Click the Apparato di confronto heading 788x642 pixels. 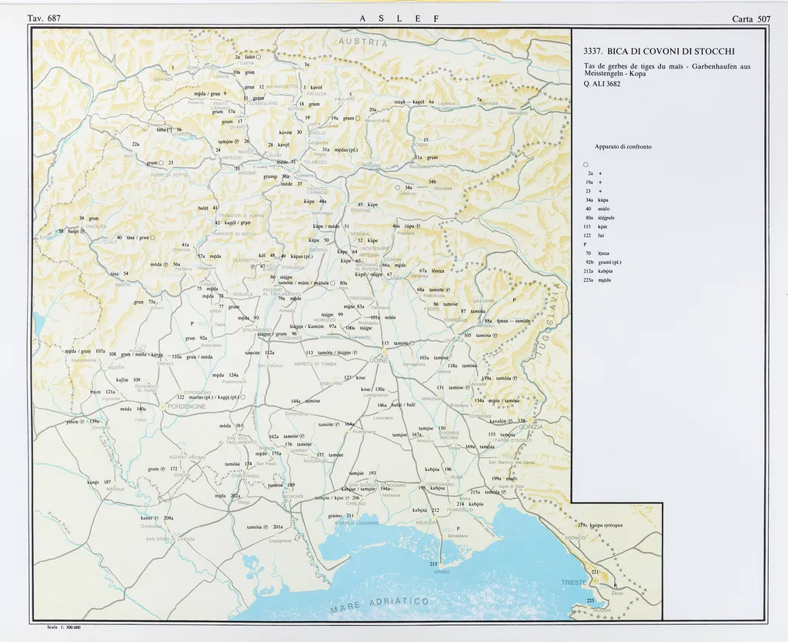point(623,146)
